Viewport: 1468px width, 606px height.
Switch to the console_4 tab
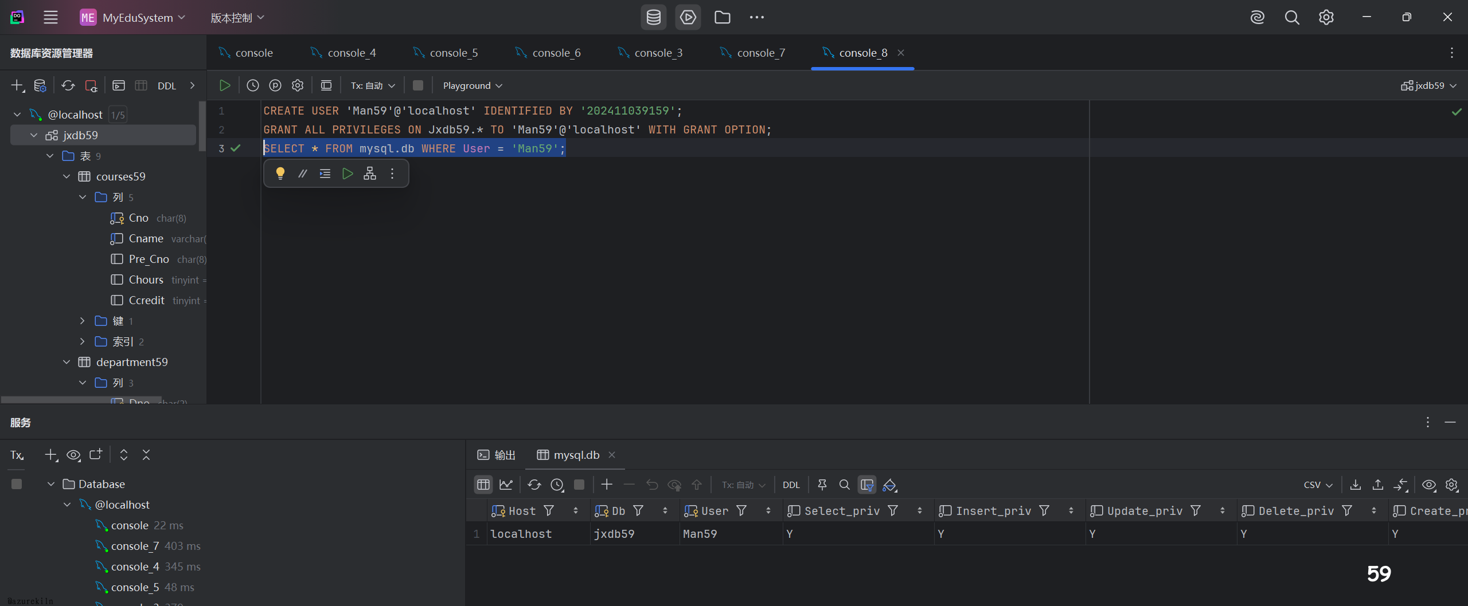click(x=351, y=53)
